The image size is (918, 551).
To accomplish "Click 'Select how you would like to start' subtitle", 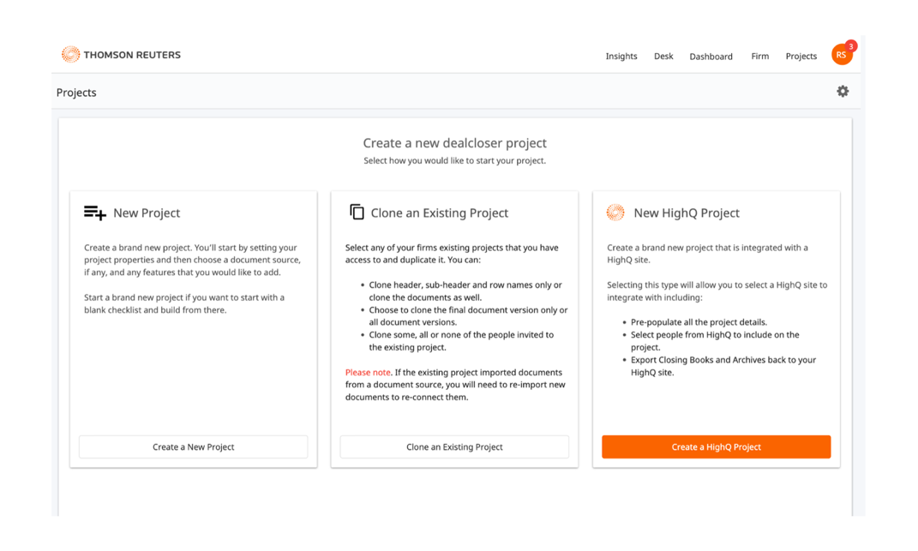I will point(454,160).
